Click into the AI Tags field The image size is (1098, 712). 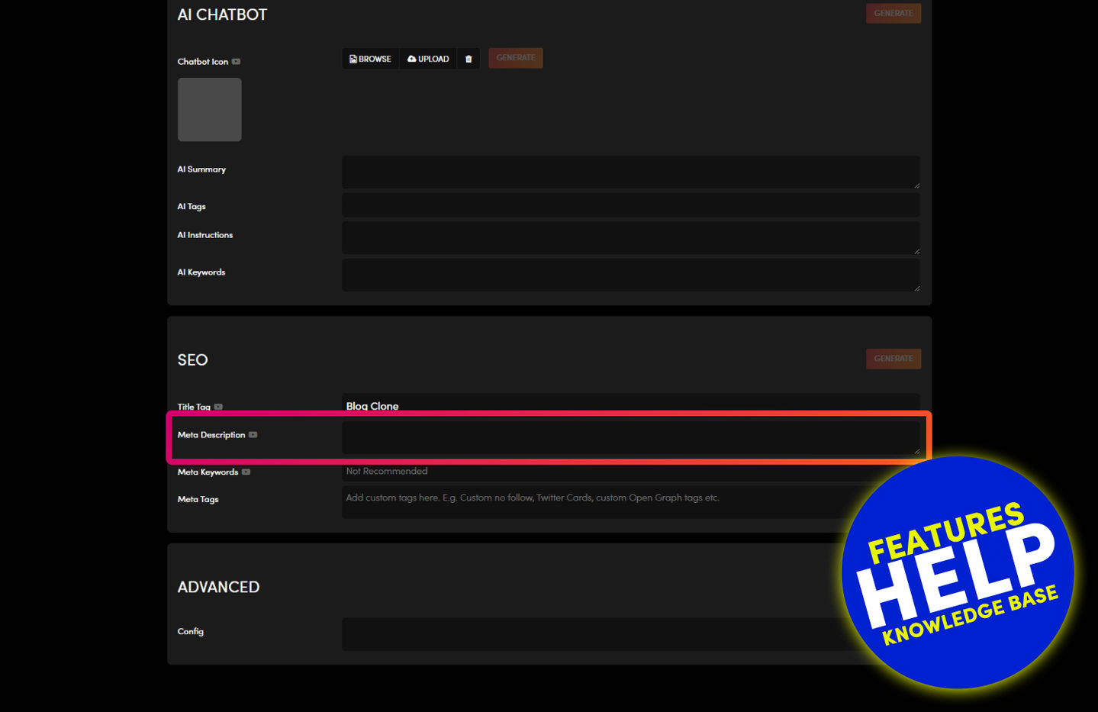click(x=629, y=205)
